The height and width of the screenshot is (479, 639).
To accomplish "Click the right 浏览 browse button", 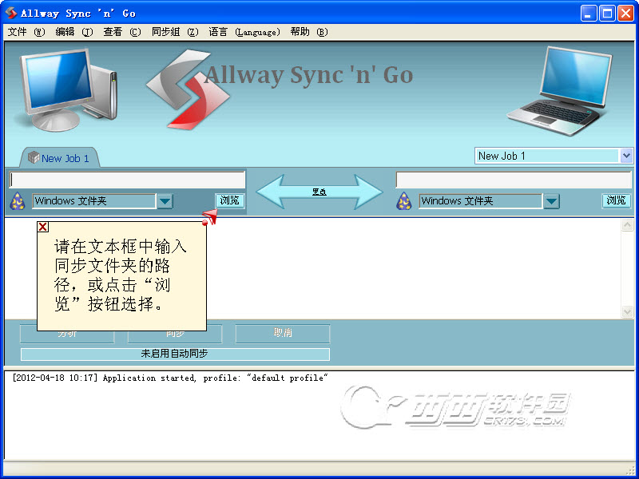I will (x=616, y=200).
